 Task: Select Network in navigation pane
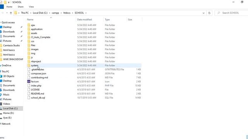(6, 124)
